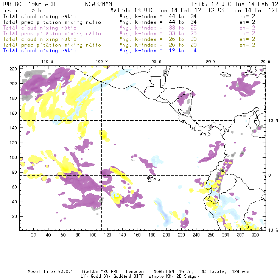Click the "KM: 2D Smagor" footer text

tap(181, 277)
